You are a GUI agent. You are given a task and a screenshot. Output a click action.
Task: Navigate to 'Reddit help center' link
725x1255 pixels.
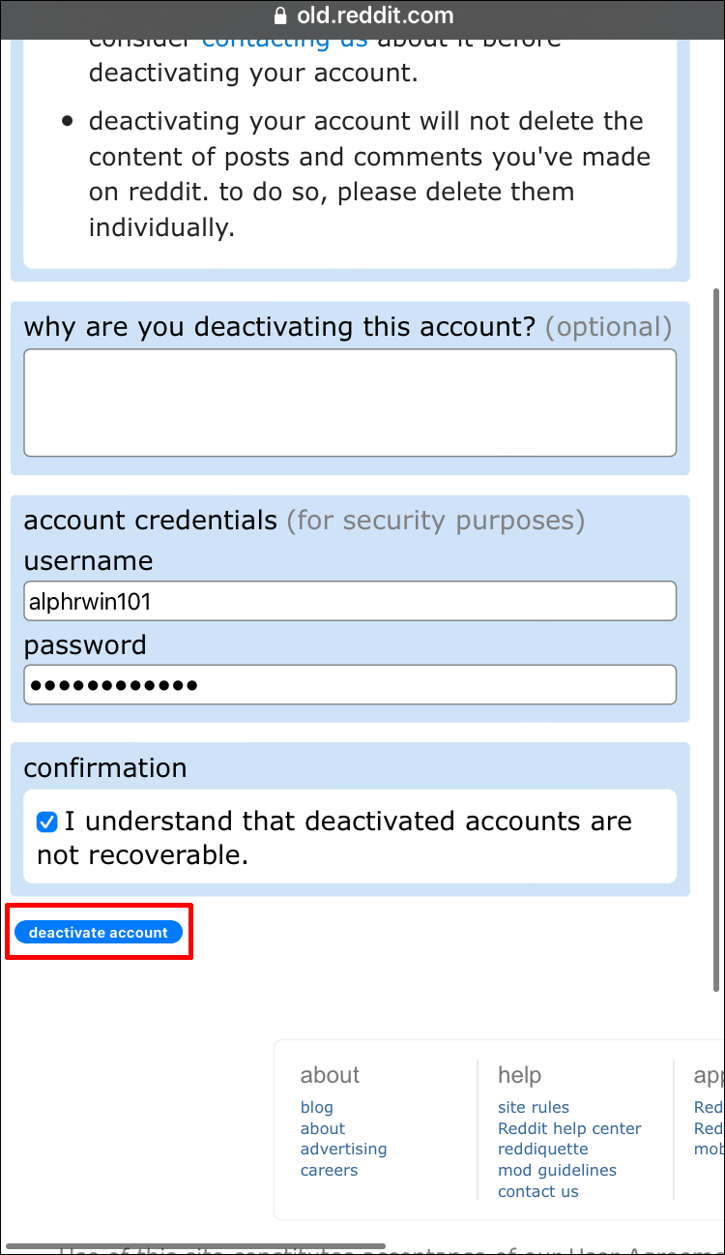[x=569, y=1128]
